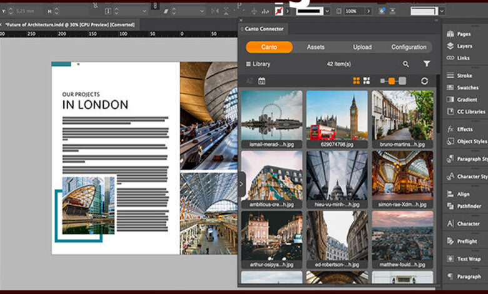Open the Pathfinder panel
The width and height of the screenshot is (488, 294).
click(x=468, y=206)
